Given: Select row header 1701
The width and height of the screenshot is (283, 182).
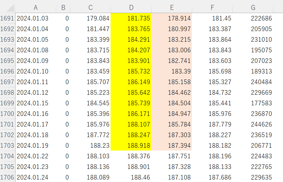Looking at the screenshot, I should 7,124.
